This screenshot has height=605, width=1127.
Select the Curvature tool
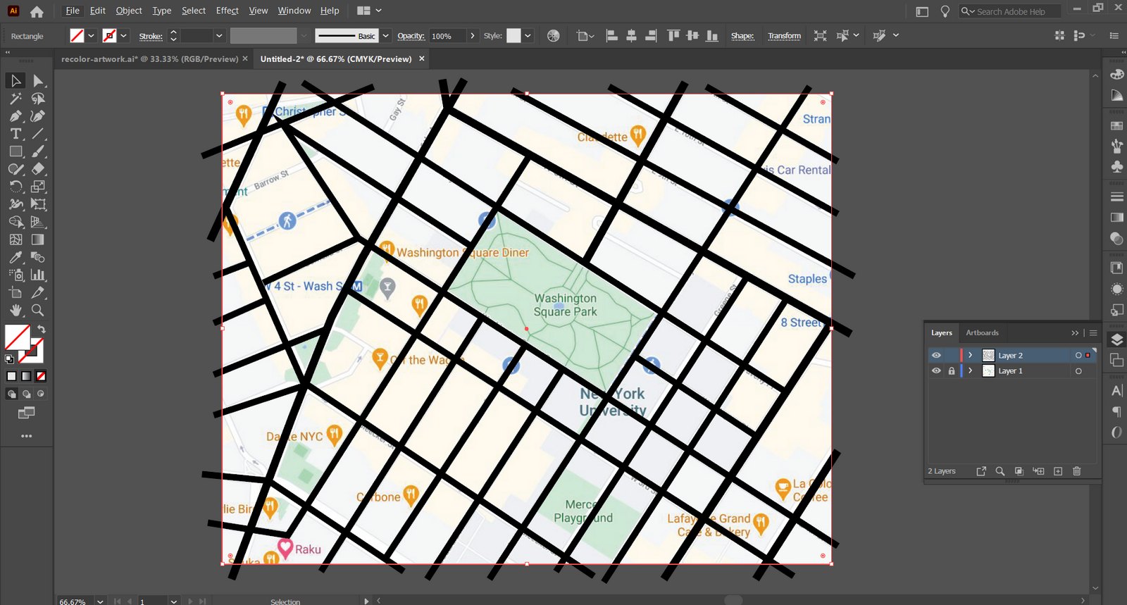38,116
